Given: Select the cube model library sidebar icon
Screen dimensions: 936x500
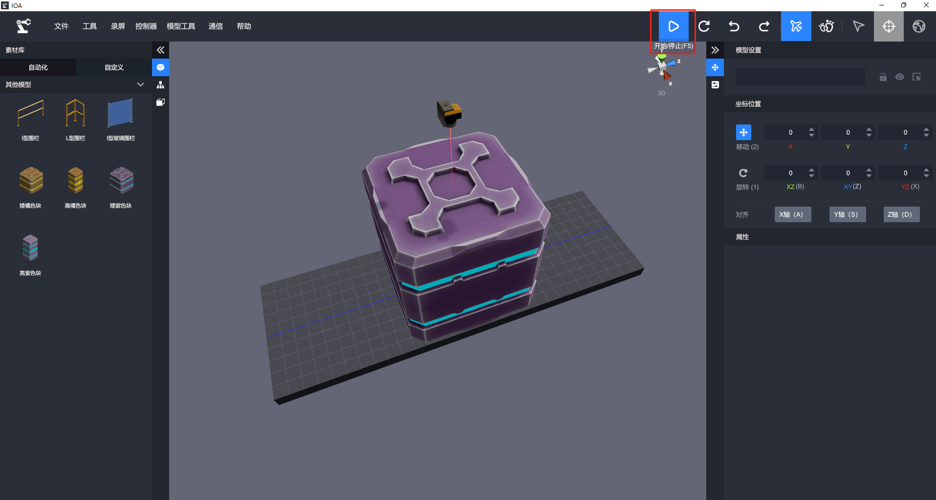Looking at the screenshot, I should point(160,67).
